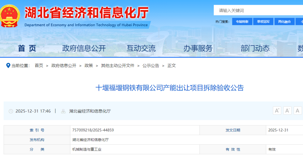
Task: Click the national emblem logo
Action: pos(10,15)
